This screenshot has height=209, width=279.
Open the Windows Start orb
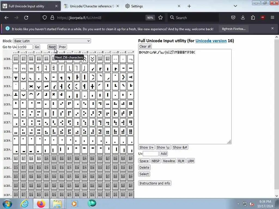[x=7, y=204]
